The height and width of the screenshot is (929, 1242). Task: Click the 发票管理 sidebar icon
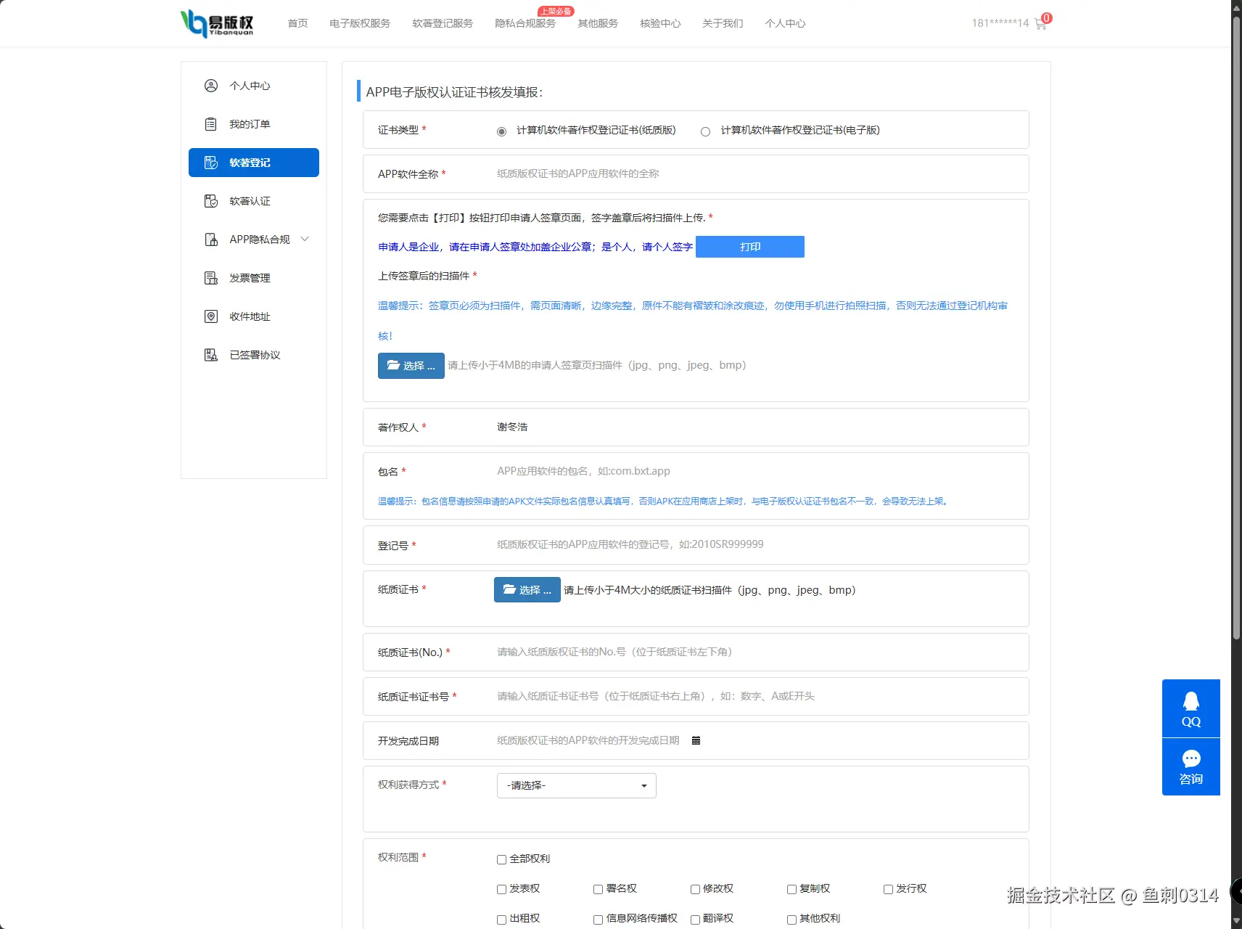point(211,278)
